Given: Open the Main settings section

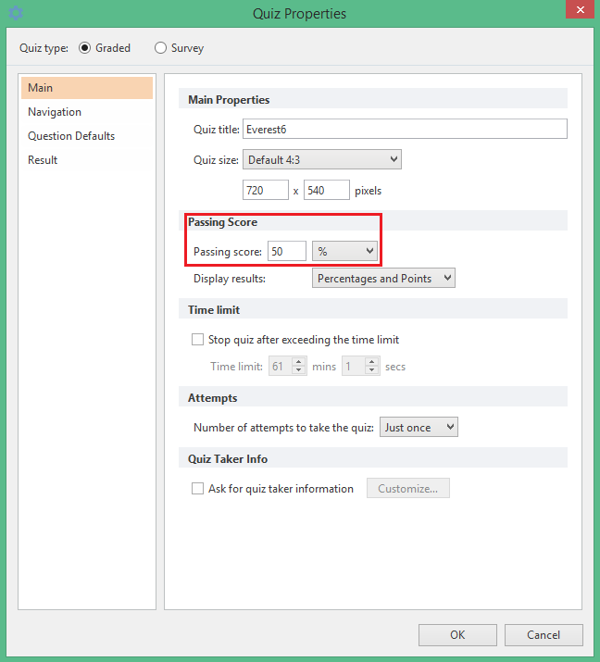Looking at the screenshot, I should pyautogui.click(x=87, y=88).
